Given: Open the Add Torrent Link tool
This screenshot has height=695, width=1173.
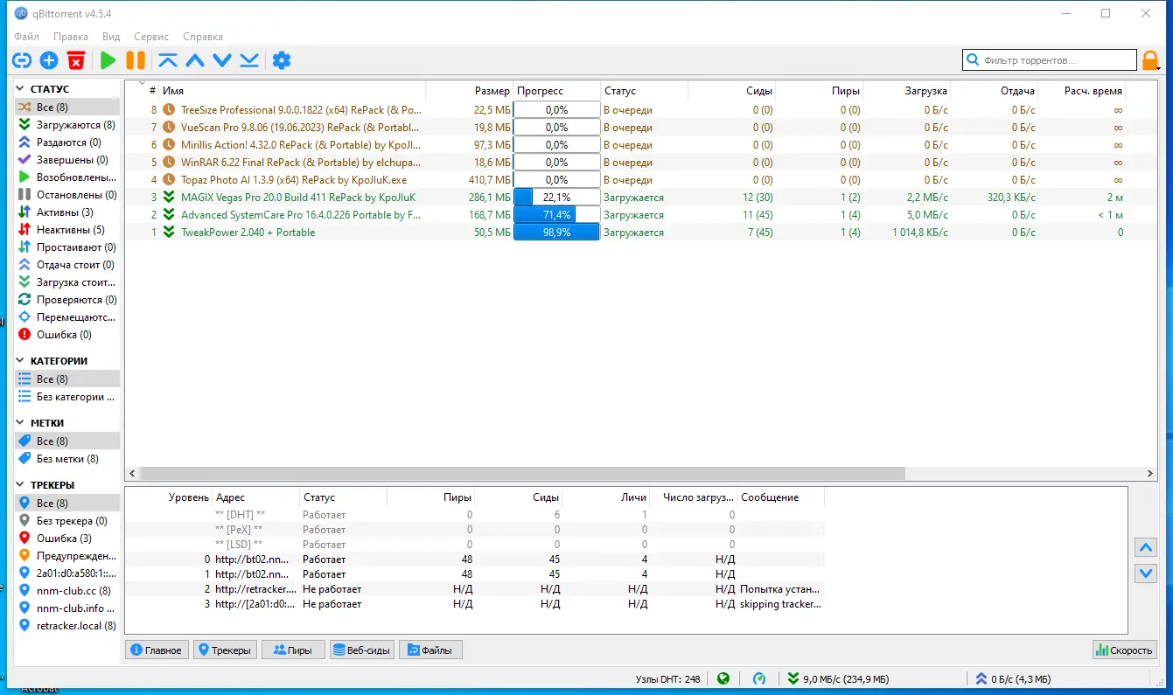Looking at the screenshot, I should pos(21,60).
